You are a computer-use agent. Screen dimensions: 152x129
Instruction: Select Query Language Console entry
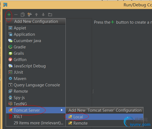point(36,85)
